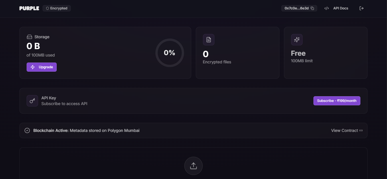
Task: Click the document icon above Encrypted files
Action: (209, 40)
